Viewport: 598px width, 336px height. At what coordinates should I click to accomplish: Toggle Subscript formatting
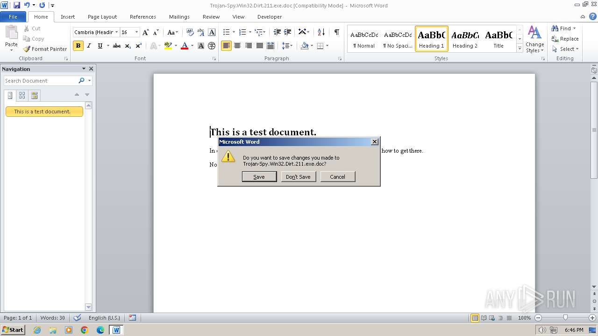pyautogui.click(x=128, y=46)
